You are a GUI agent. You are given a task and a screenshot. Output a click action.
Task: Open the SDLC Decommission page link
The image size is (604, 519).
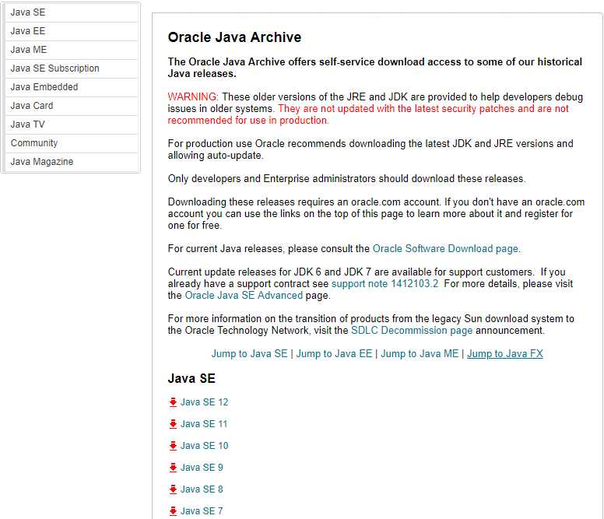[412, 331]
